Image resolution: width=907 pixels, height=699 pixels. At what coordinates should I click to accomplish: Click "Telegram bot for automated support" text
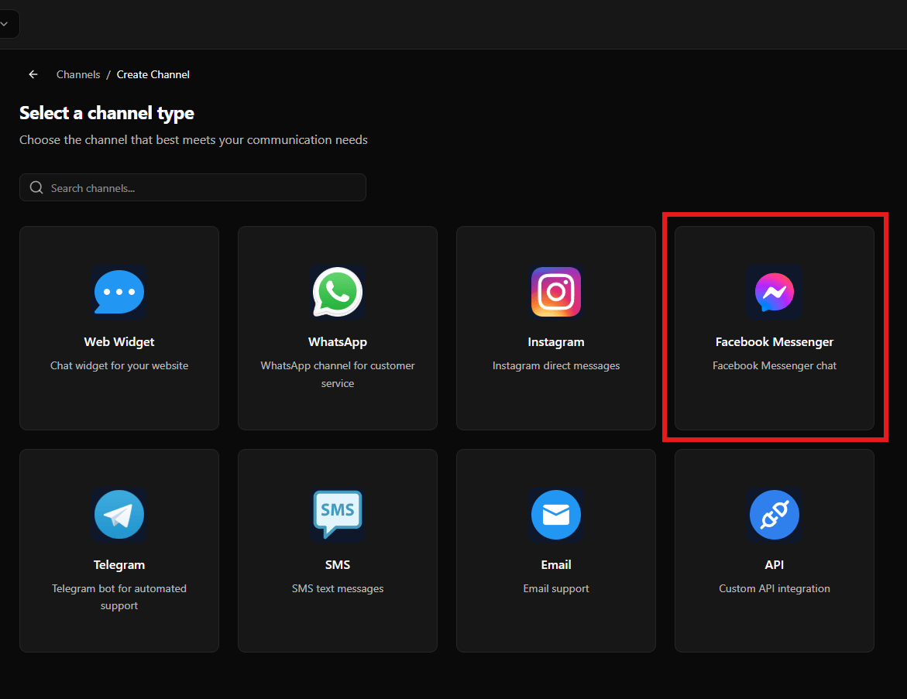(119, 597)
